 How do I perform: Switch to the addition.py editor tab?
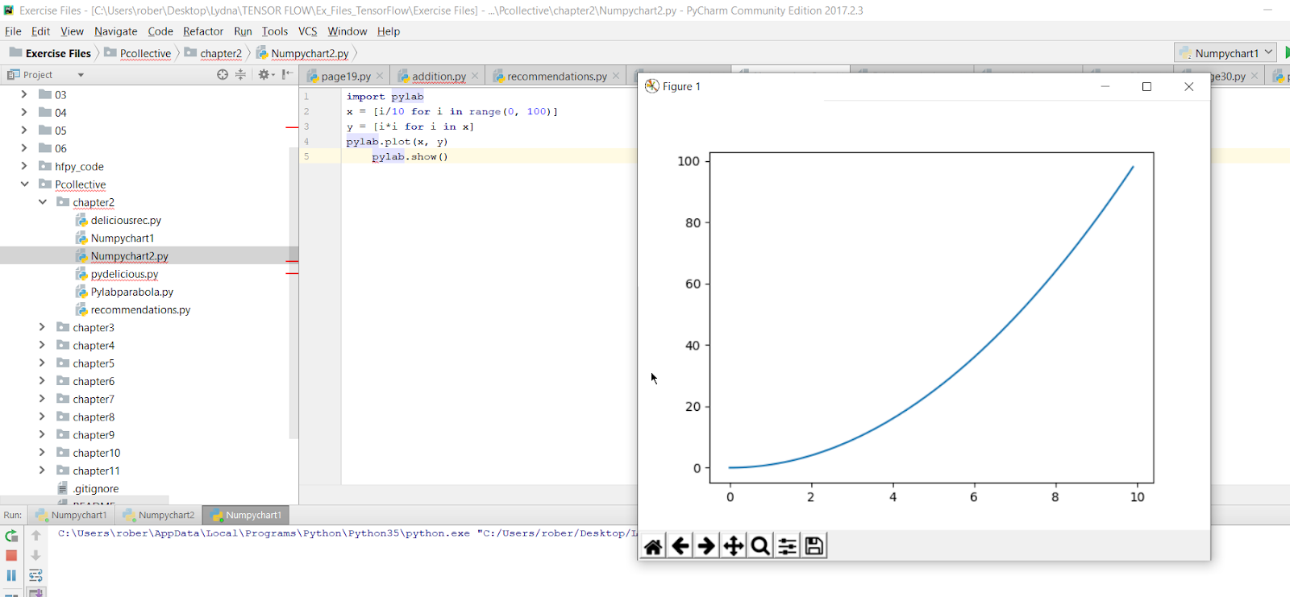point(439,76)
